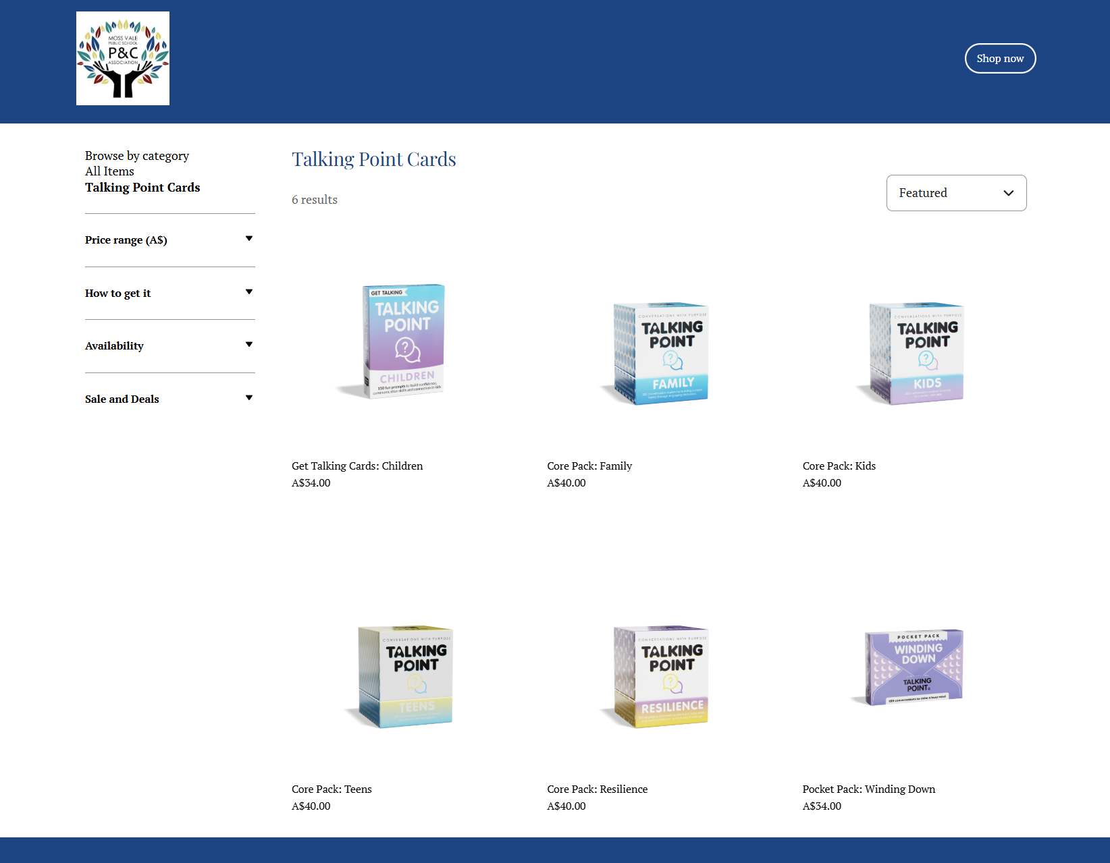Open the Pocket Pack: Winding Down product
The image size is (1110, 863).
(868, 789)
